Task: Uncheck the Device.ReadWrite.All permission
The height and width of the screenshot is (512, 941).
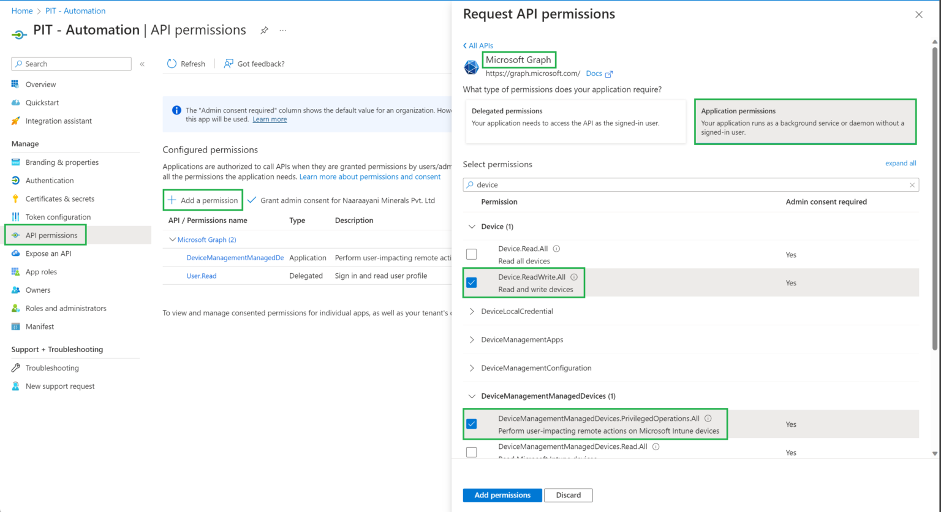Action: pyautogui.click(x=472, y=282)
